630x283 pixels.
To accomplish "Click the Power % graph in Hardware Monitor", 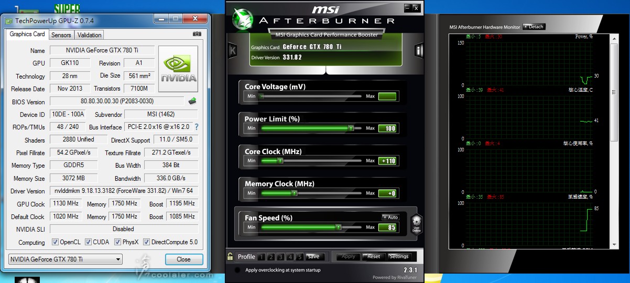I will tap(529, 64).
